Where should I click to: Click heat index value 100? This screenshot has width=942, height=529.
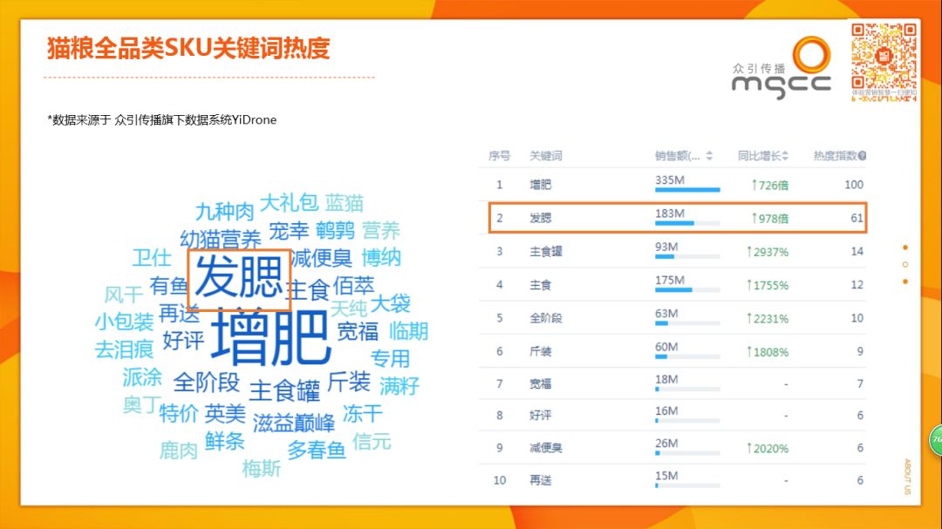854,185
